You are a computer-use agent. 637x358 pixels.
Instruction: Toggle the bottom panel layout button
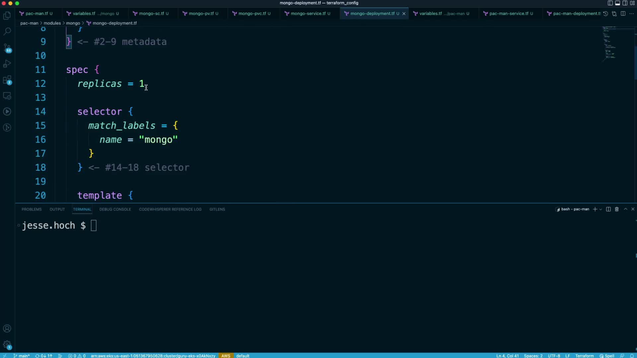coord(617,3)
